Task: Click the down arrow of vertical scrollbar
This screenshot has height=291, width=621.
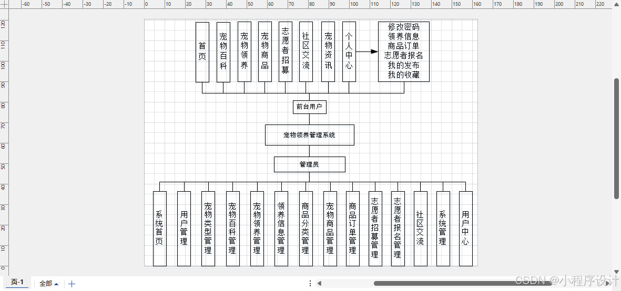Action: click(616, 272)
